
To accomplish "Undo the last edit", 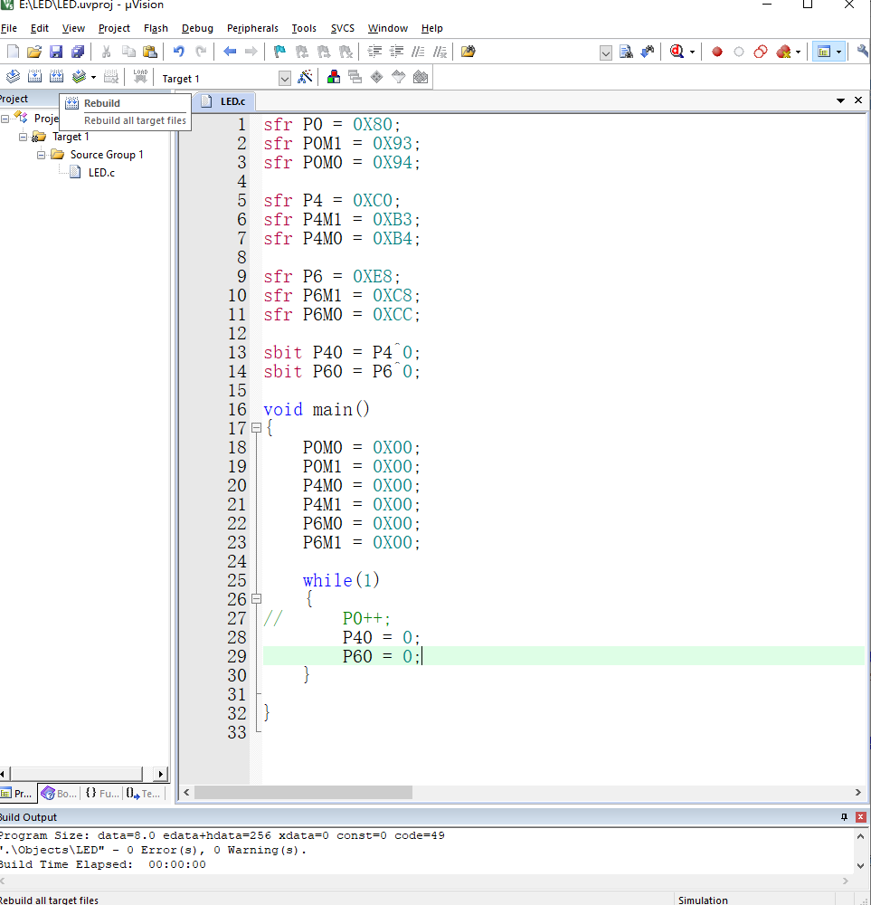I will point(179,52).
